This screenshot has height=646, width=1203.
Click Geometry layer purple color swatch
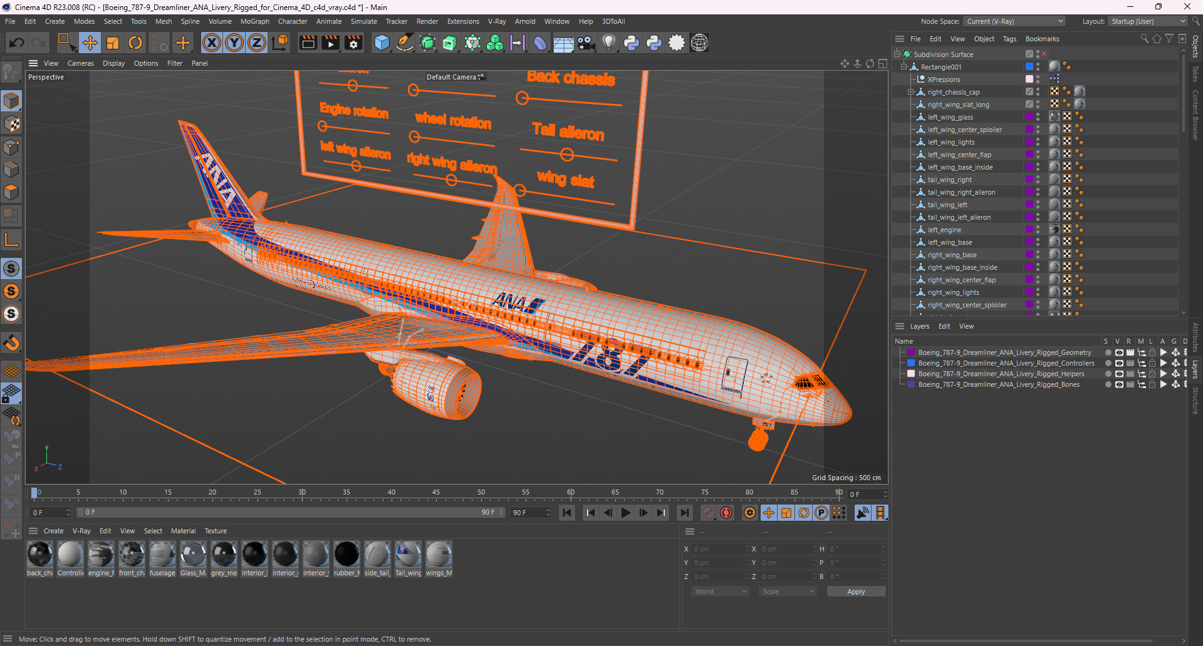pyautogui.click(x=911, y=352)
